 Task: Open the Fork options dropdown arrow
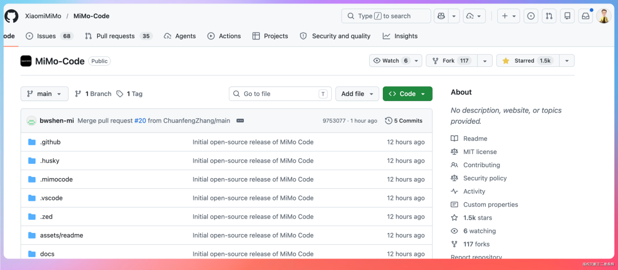[485, 61]
